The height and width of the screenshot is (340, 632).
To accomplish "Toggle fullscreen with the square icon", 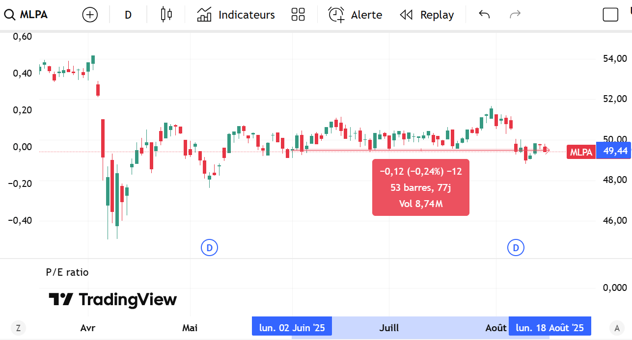I will [x=610, y=14].
